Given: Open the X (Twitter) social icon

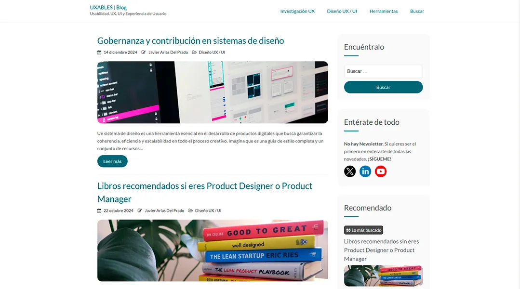Looking at the screenshot, I should pyautogui.click(x=349, y=171).
